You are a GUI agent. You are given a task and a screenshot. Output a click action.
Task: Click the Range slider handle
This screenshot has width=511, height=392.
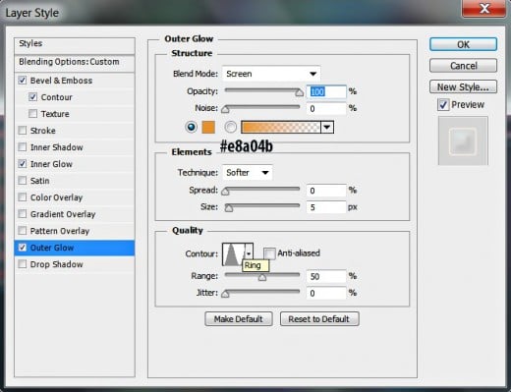pyautogui.click(x=262, y=278)
